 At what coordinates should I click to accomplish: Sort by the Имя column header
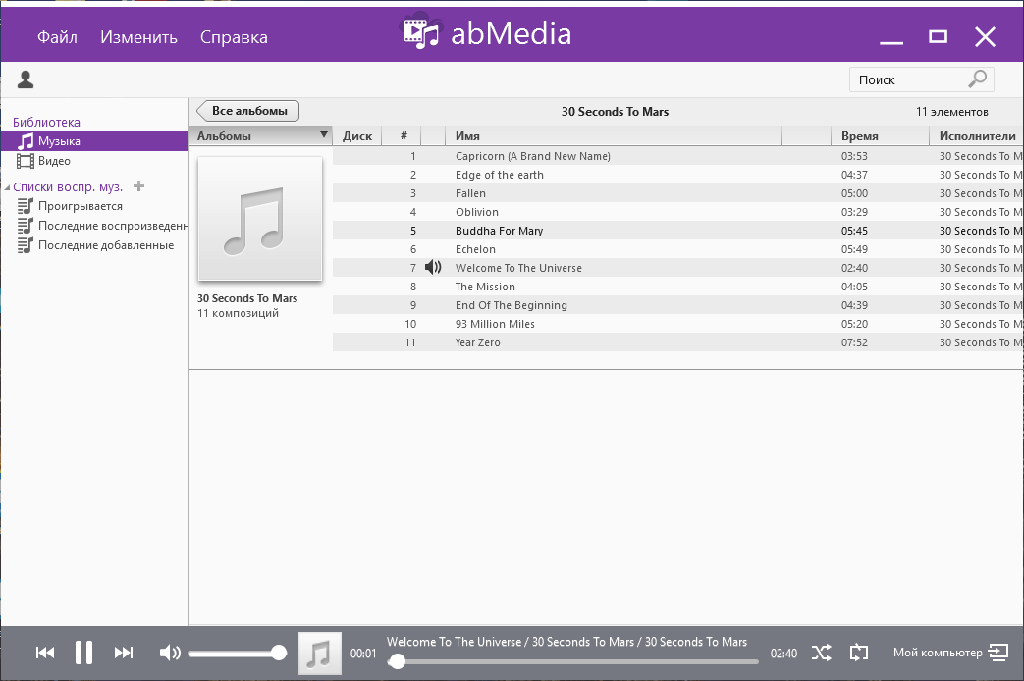tap(614, 135)
